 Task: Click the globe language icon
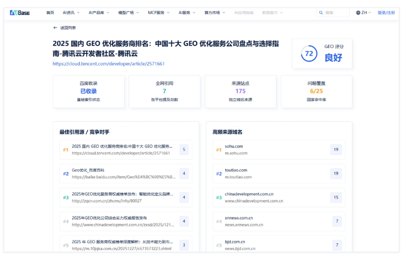(x=358, y=12)
